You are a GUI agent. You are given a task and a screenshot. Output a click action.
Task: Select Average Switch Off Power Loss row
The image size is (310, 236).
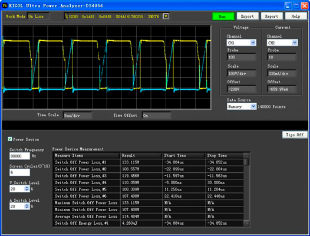coord(149,217)
